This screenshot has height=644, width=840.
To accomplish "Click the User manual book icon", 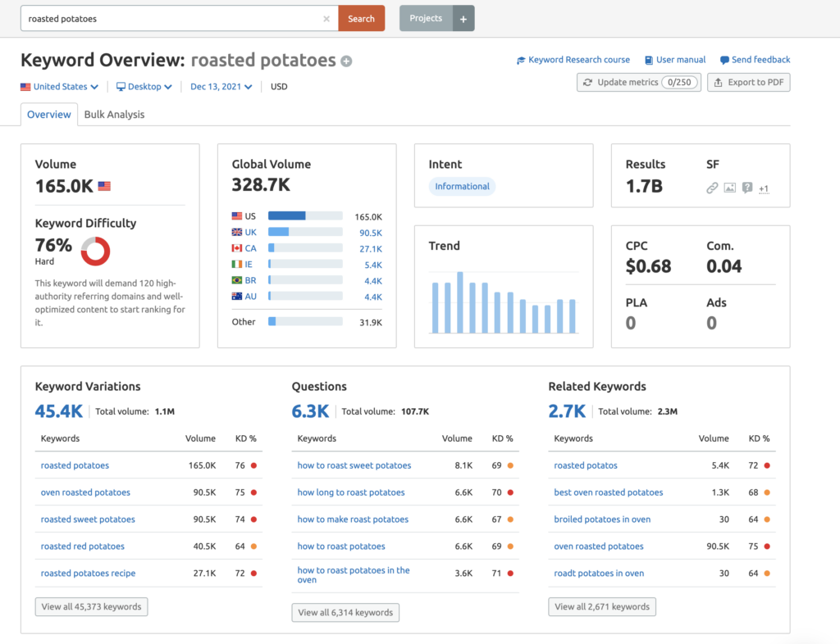I will tap(649, 60).
